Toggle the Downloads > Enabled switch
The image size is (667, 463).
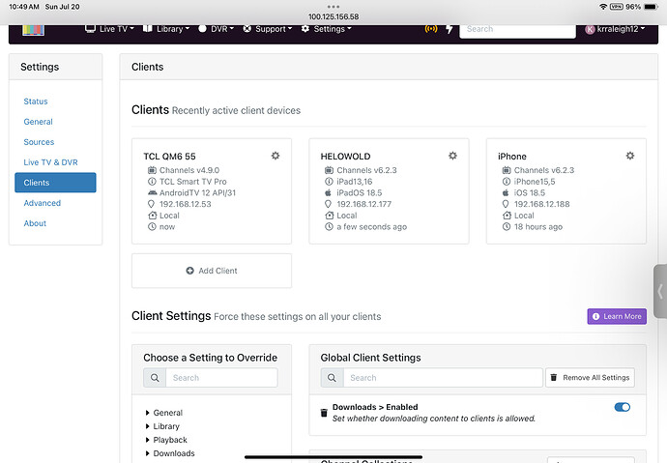click(x=622, y=408)
